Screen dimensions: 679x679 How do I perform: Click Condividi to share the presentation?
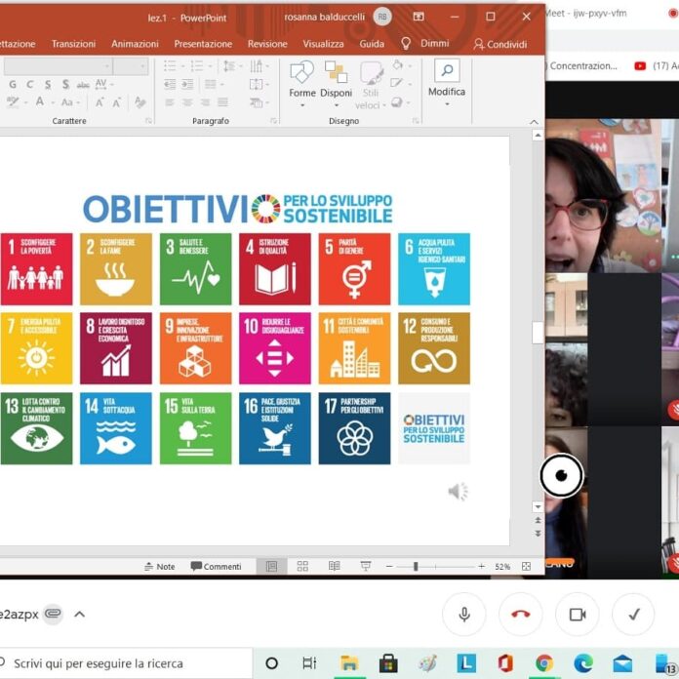click(500, 44)
